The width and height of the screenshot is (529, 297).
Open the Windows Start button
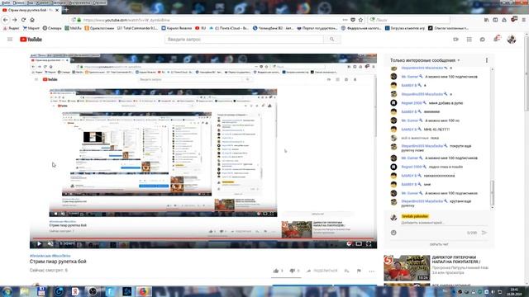pos(7,291)
